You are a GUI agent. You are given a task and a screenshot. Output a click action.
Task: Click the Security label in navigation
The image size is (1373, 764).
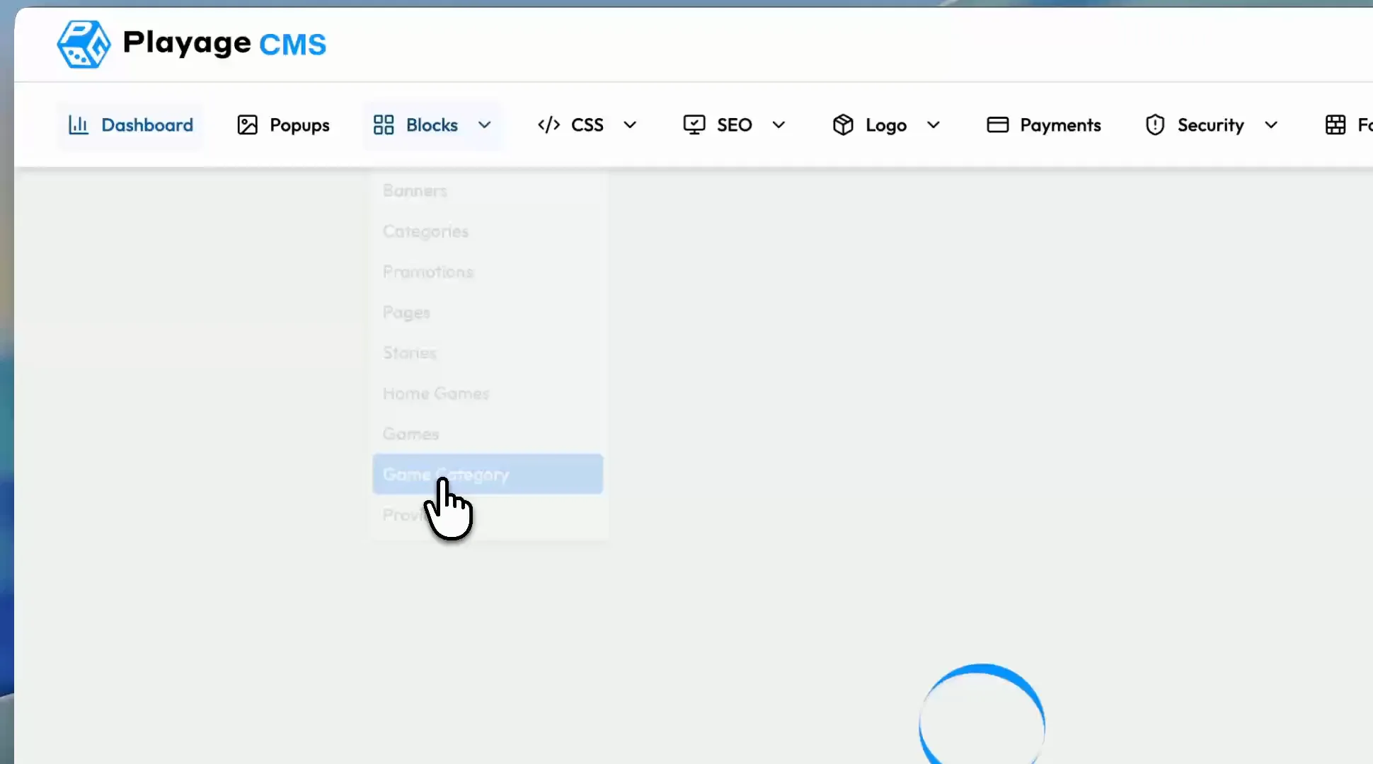pos(1211,126)
